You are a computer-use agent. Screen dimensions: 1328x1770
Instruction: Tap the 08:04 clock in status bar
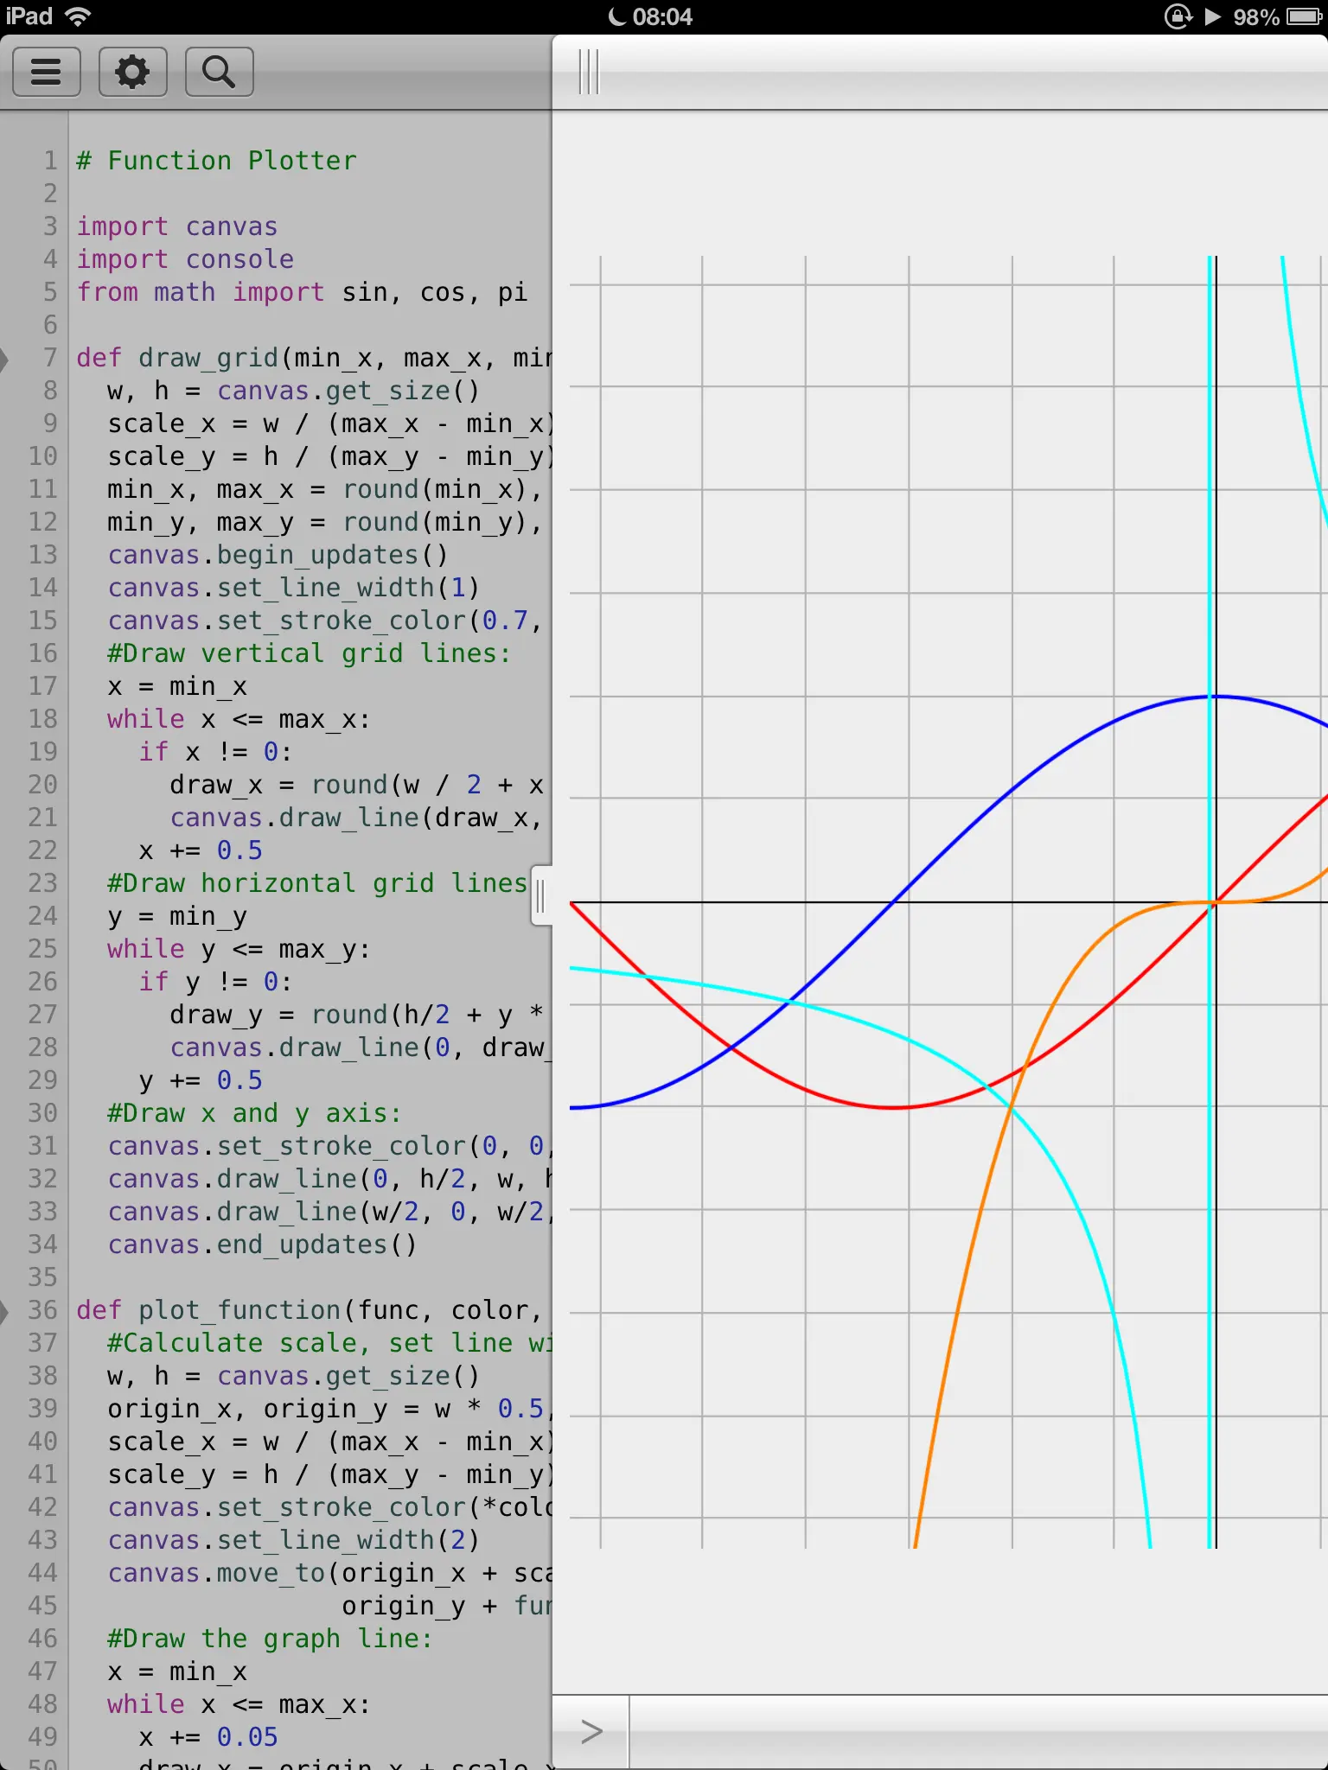(662, 16)
